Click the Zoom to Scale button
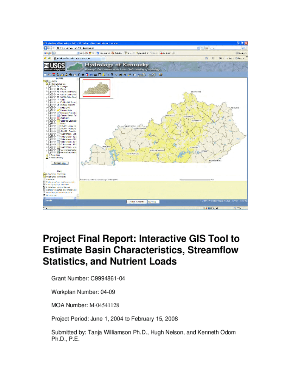Viewport: 291px width, 387px height. (x=136, y=202)
